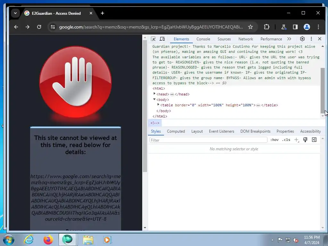
Task: Open DevTools customize three-dot menu
Action: [311, 39]
